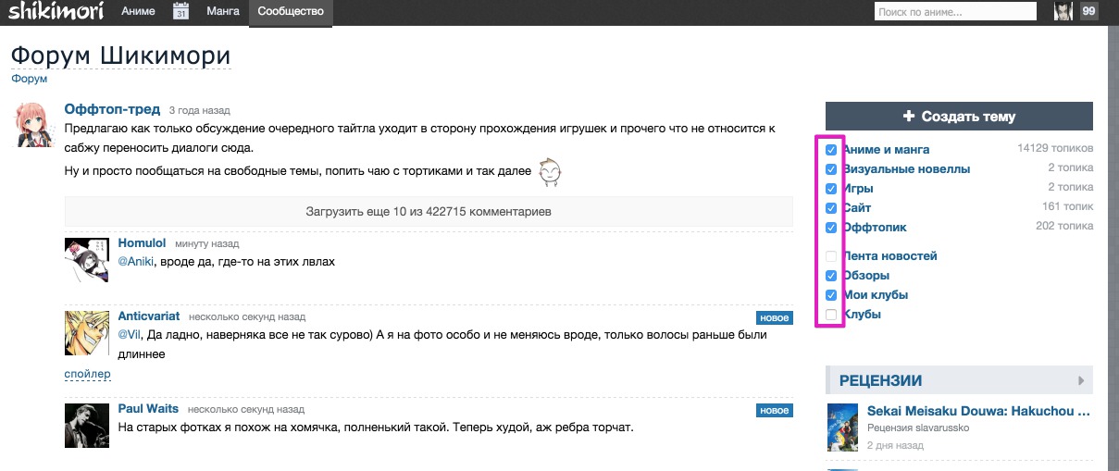Open the user profile avatar in header
Screen dimensions: 1119x471
point(1064,12)
